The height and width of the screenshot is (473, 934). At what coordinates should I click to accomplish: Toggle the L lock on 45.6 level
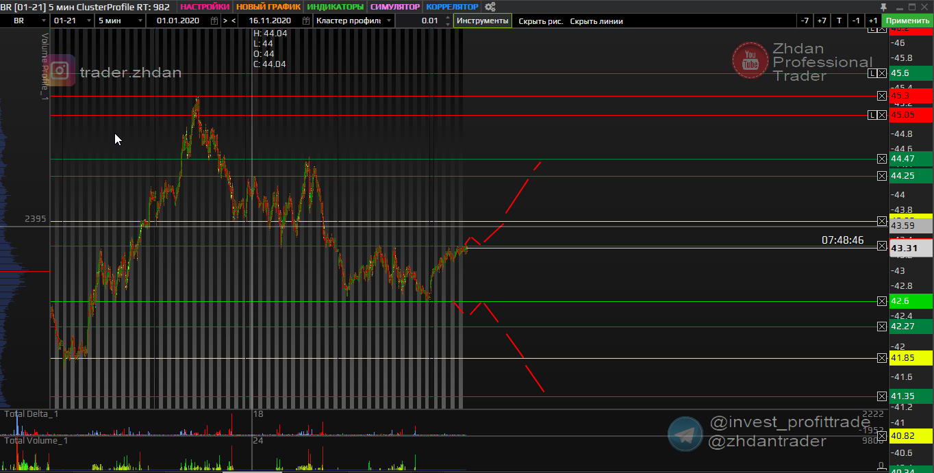click(x=872, y=73)
